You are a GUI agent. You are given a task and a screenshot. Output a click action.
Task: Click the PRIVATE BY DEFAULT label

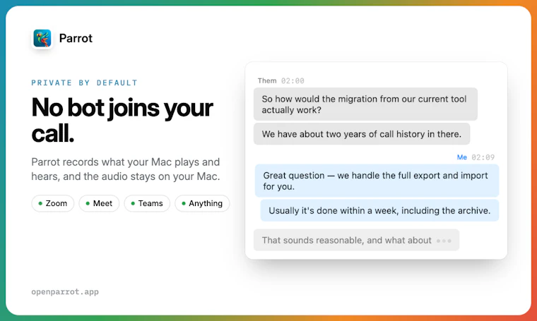pyautogui.click(x=84, y=83)
